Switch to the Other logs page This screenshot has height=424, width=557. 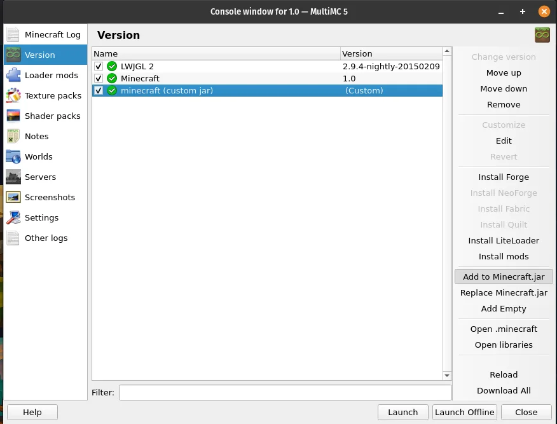tap(46, 238)
